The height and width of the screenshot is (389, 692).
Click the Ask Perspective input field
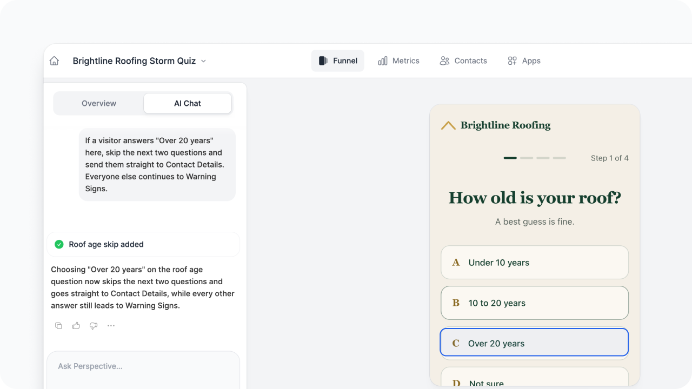pos(143,370)
